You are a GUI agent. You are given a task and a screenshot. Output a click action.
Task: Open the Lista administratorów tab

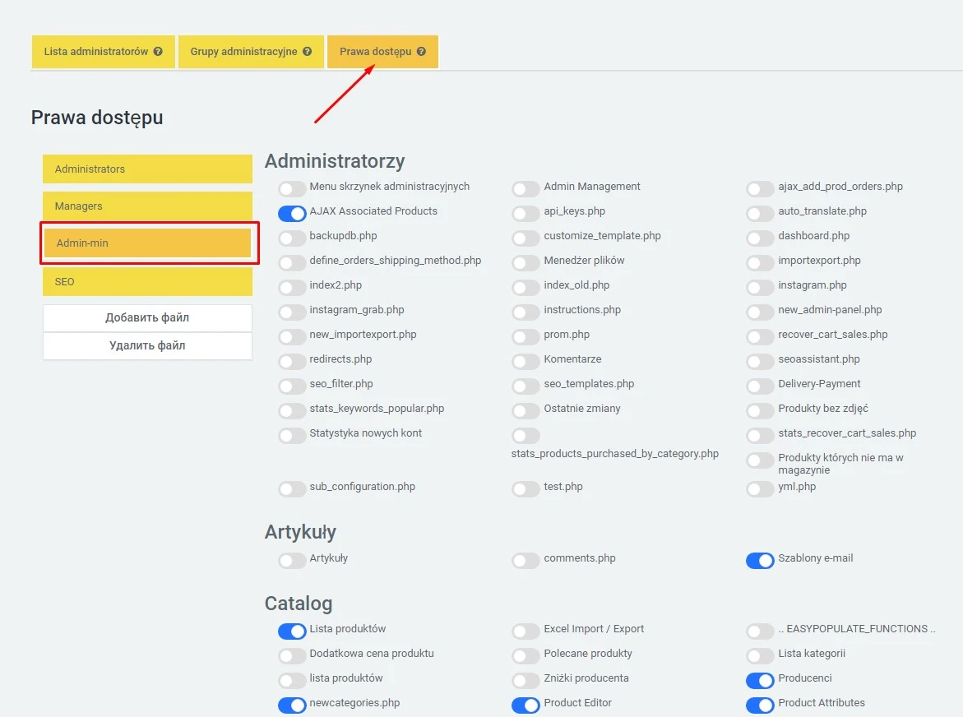point(96,52)
